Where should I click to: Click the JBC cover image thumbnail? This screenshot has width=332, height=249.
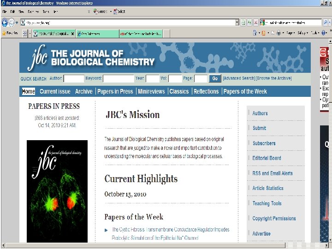point(57,191)
